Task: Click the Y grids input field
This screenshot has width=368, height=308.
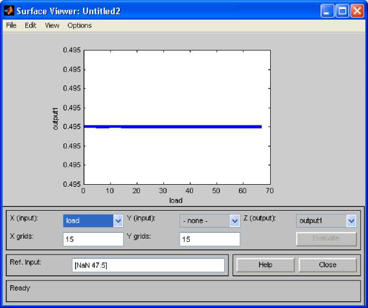Action: [x=210, y=239]
